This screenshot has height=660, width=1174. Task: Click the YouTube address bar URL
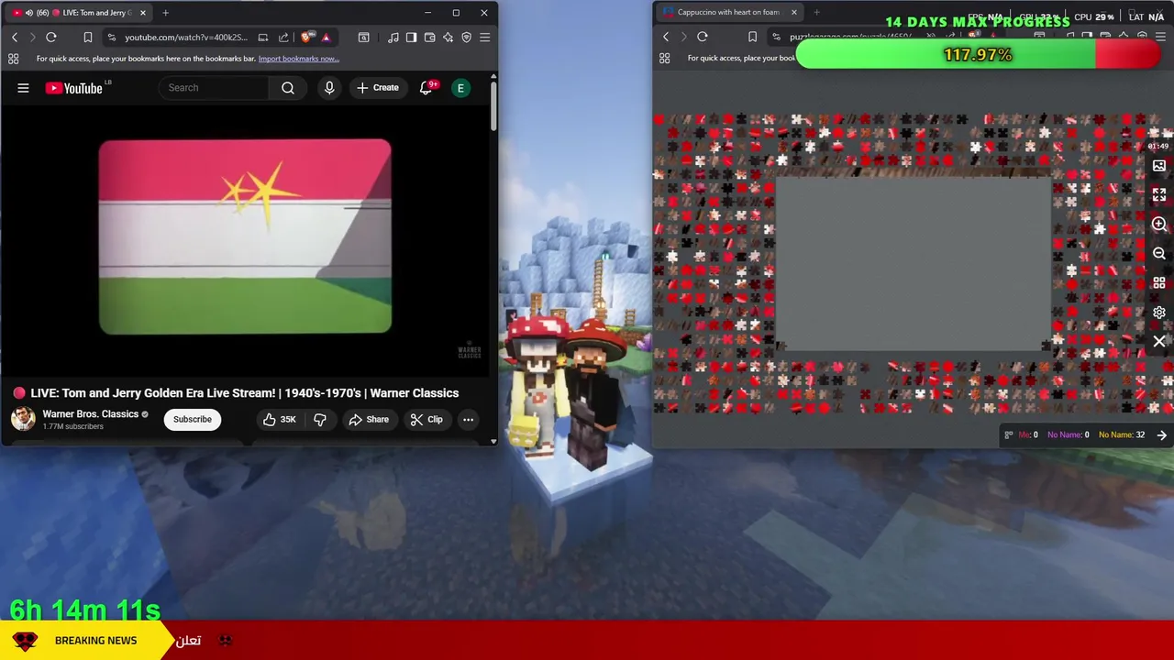185,37
